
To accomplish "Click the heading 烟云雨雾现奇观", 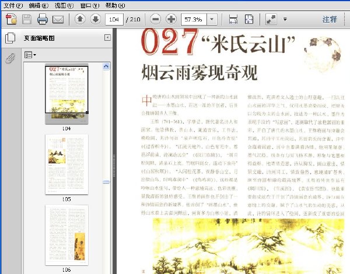I will [199, 72].
